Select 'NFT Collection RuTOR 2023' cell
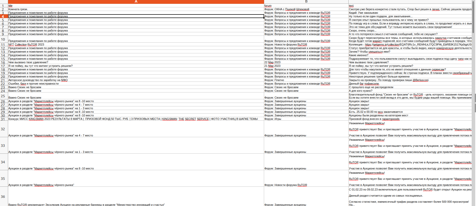This screenshot has width=476, height=206. (x=26, y=45)
